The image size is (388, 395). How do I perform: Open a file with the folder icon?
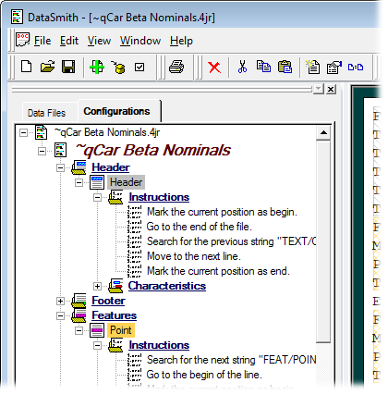[x=48, y=67]
